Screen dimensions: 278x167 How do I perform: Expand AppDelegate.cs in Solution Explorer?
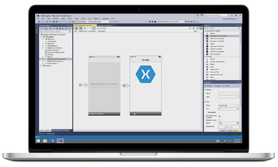[x=43, y=46]
